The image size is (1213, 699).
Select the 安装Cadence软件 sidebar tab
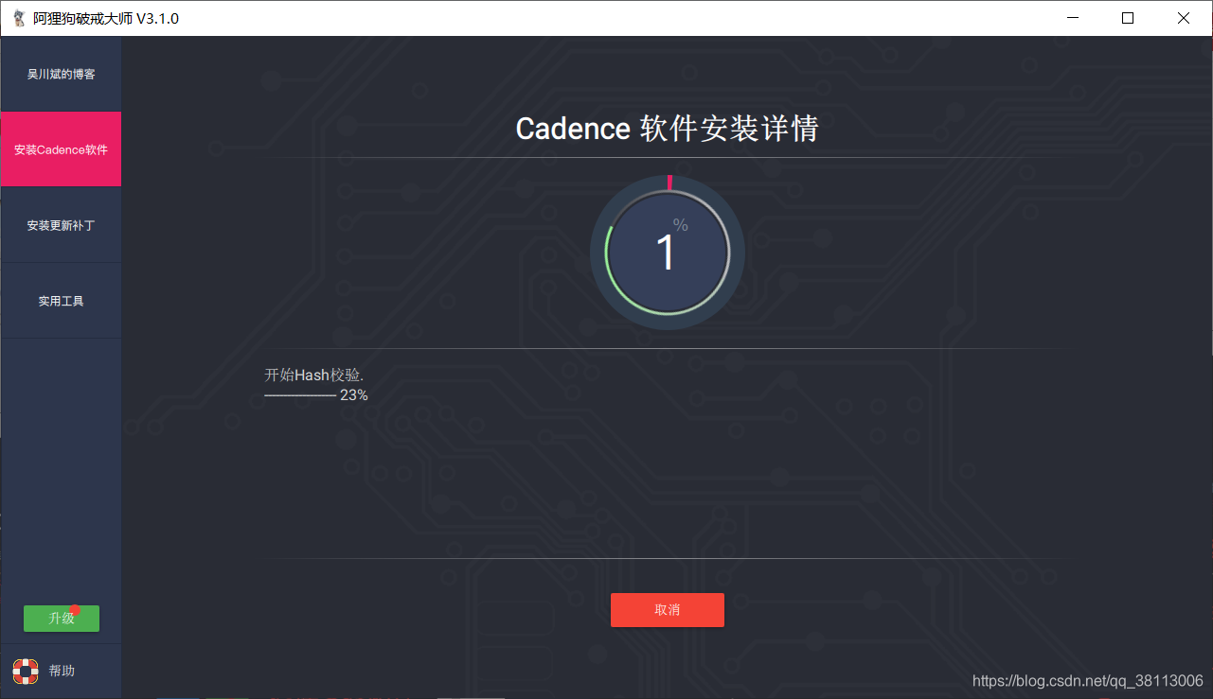click(x=61, y=149)
